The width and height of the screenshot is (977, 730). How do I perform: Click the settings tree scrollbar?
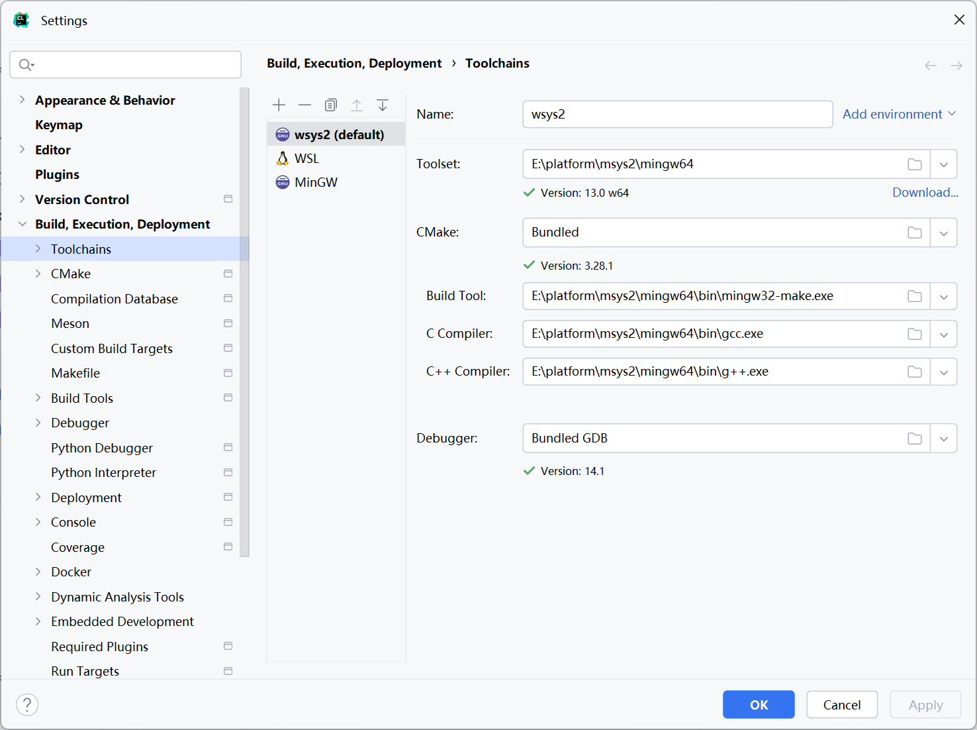coord(244,322)
